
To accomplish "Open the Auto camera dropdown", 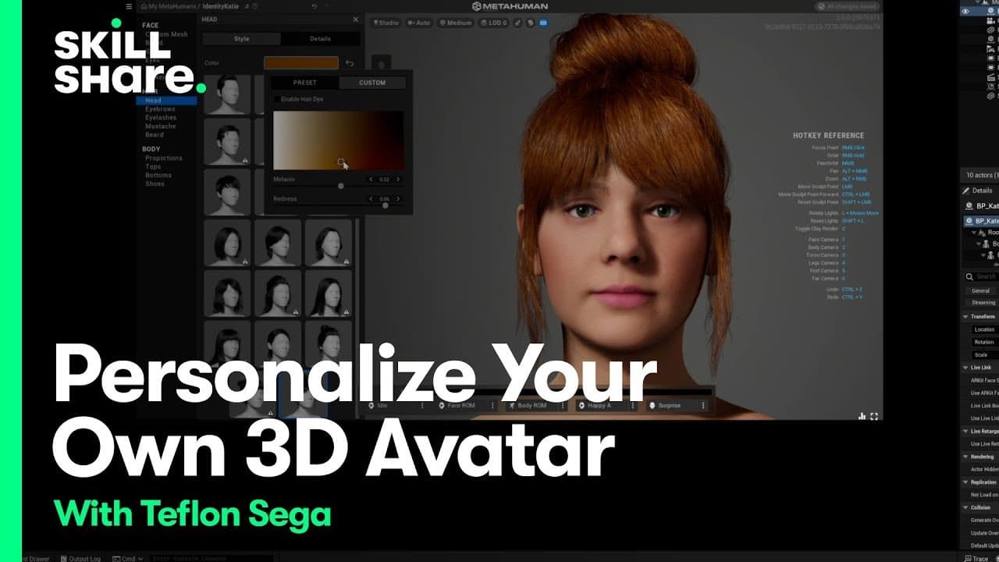I will (420, 23).
